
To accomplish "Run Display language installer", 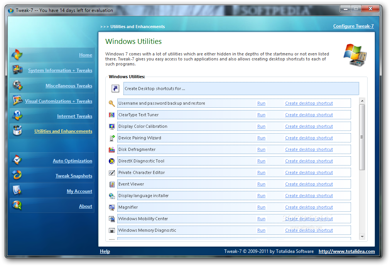I will [x=261, y=196].
